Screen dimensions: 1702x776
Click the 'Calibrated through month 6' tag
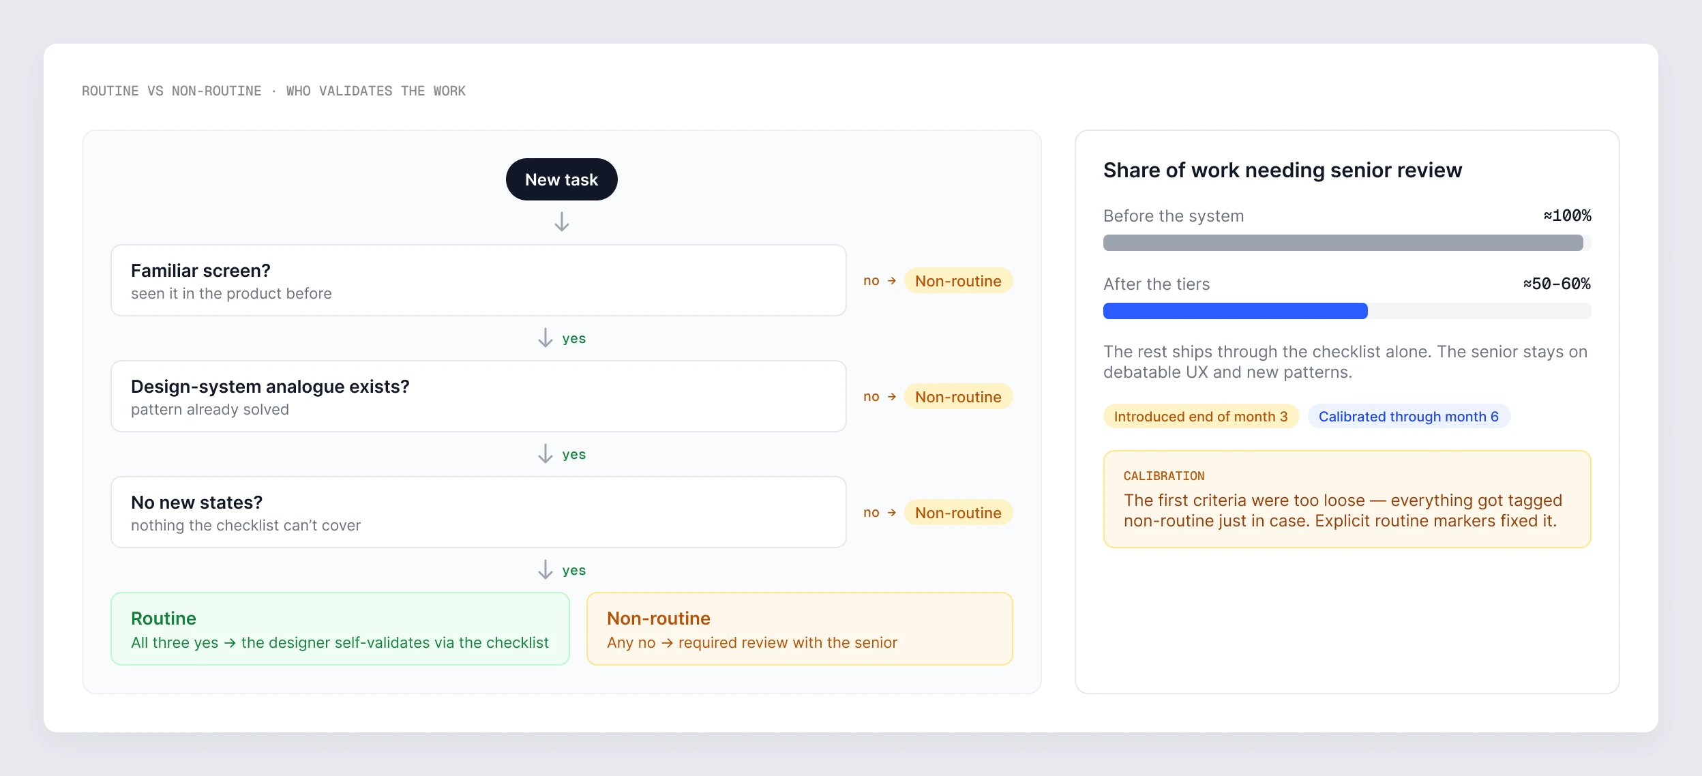(1409, 417)
